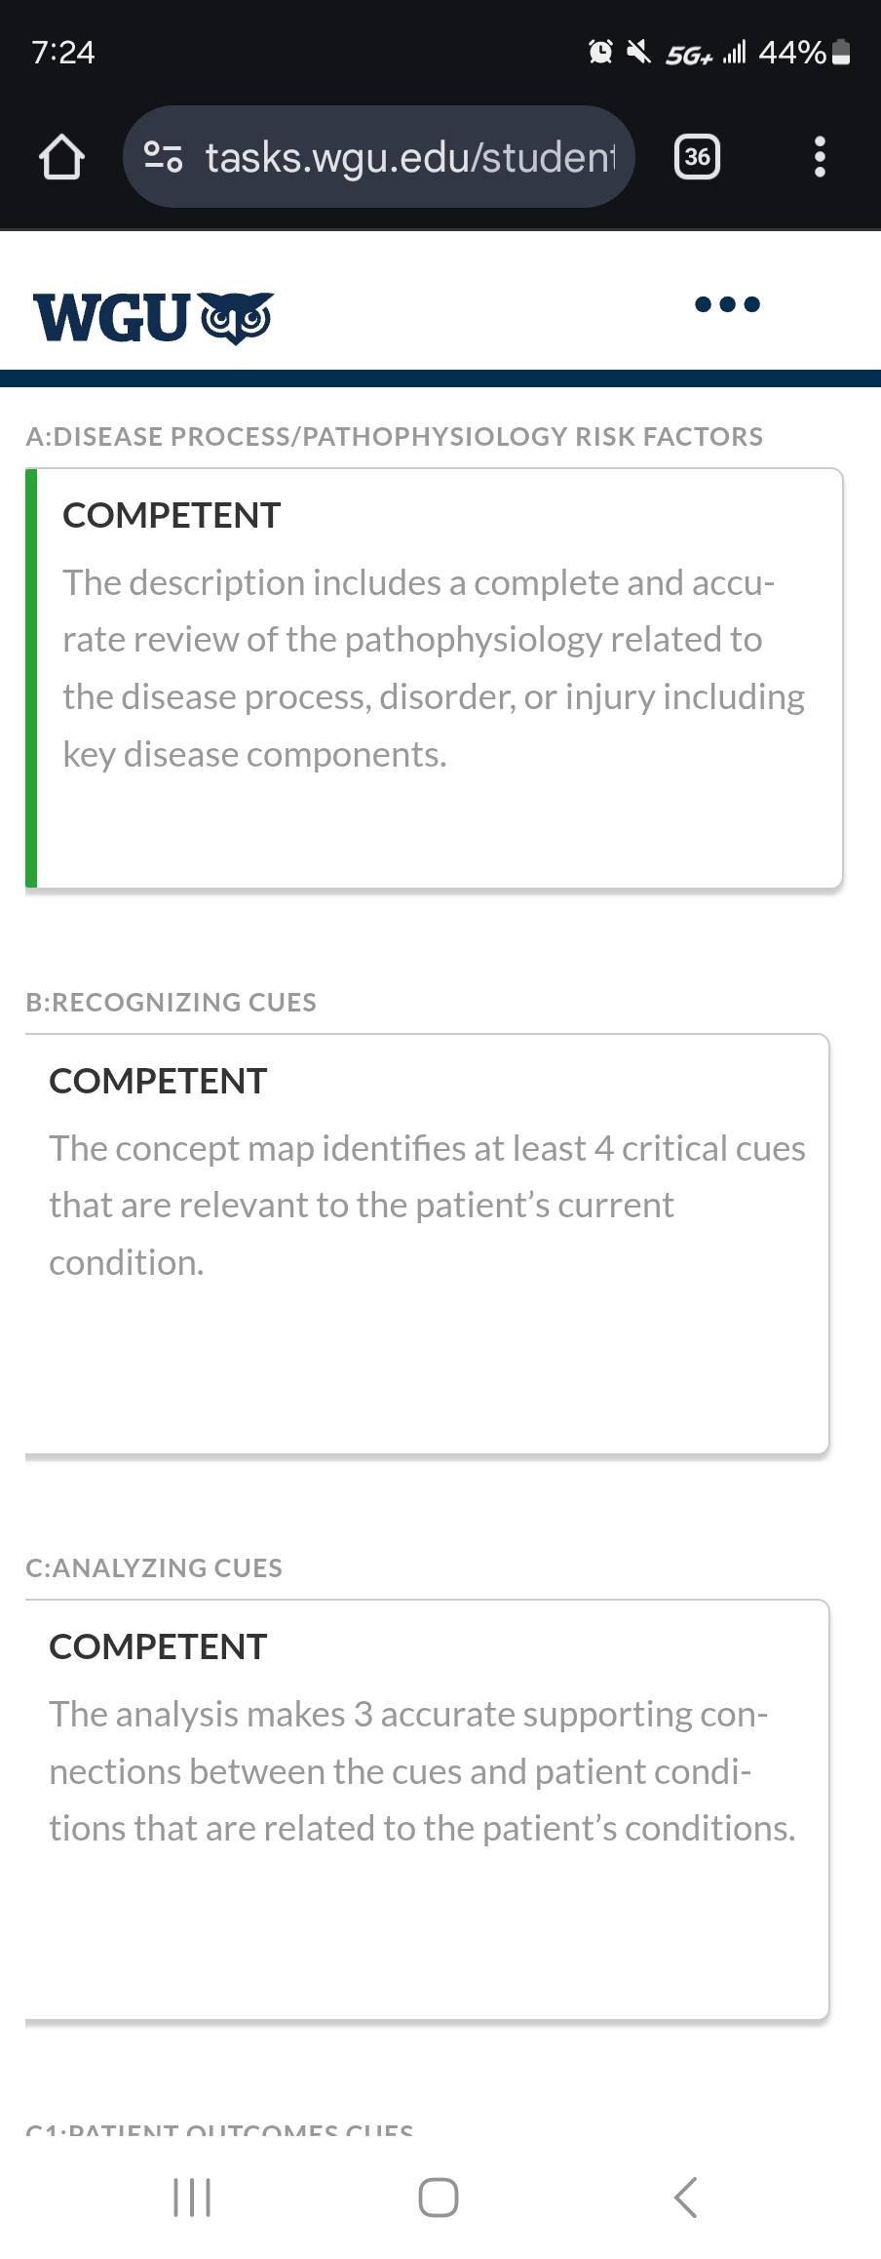Open the tab switcher showing 36 tabs
The width and height of the screenshot is (881, 2259).
pyautogui.click(x=698, y=156)
